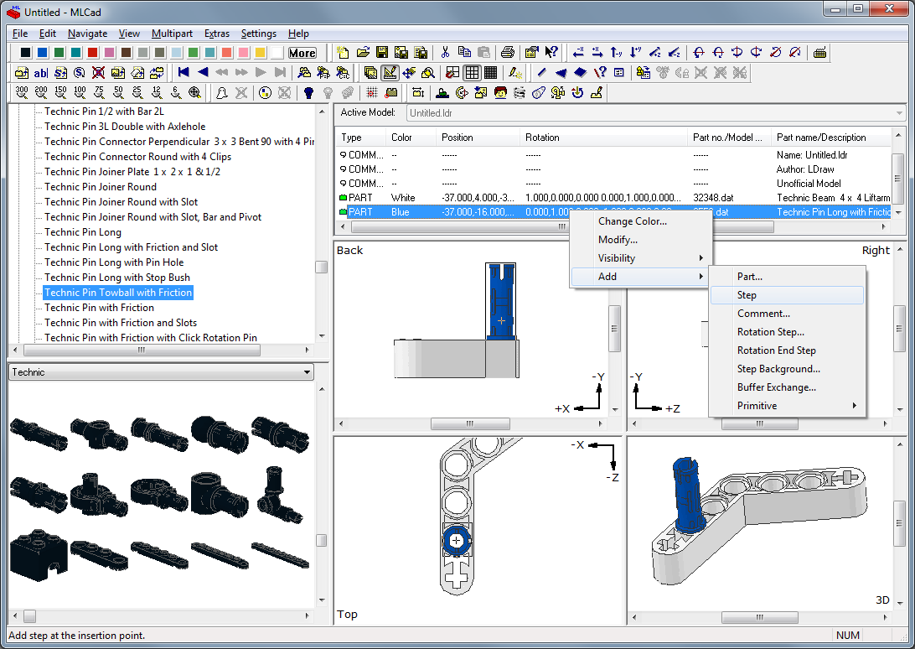915x649 pixels.
Task: Open the Navigate menu
Action: pyautogui.click(x=87, y=34)
